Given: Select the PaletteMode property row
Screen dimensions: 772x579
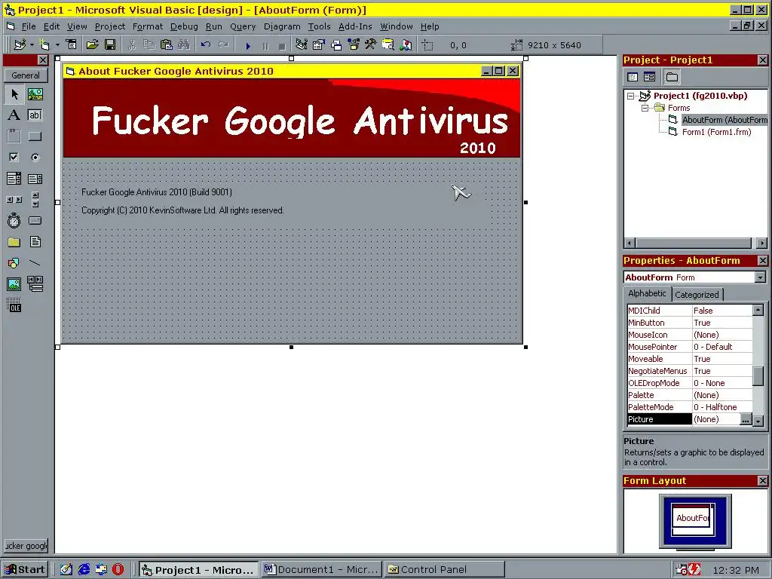Looking at the screenshot, I should pos(689,407).
